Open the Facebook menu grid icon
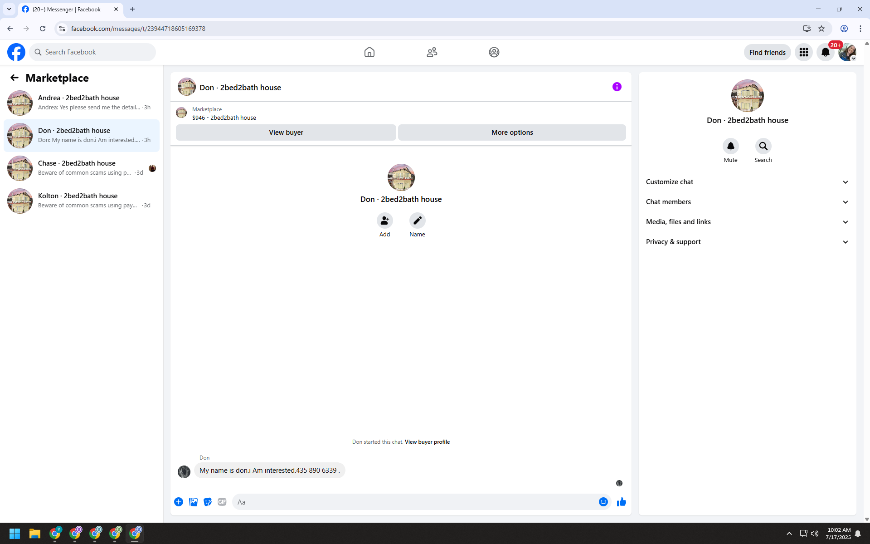Viewport: 870px width, 544px height. point(804,52)
